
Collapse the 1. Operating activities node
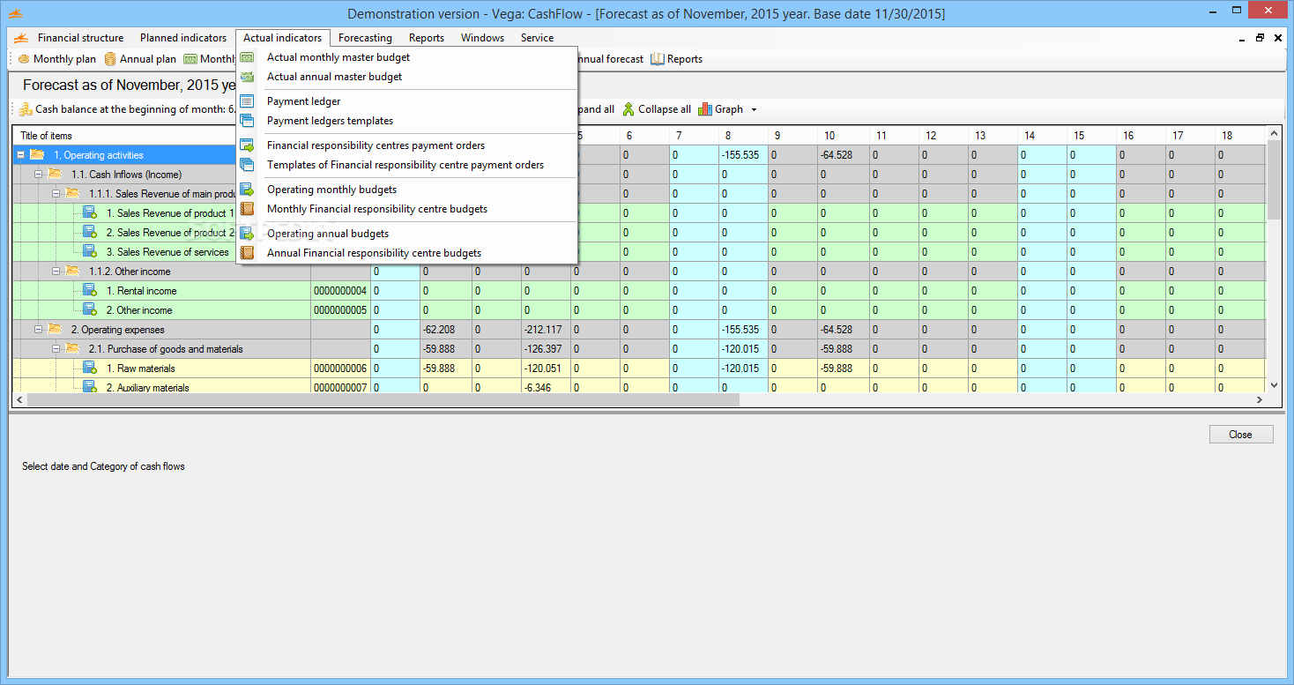(20, 155)
